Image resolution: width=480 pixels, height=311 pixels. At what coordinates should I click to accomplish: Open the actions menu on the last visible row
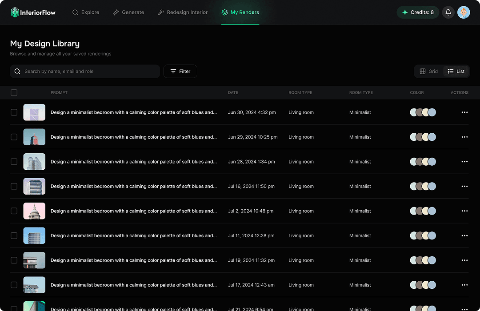(464, 308)
